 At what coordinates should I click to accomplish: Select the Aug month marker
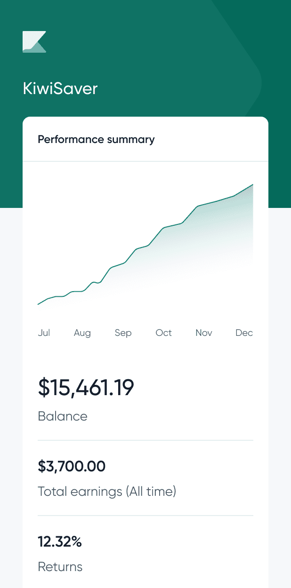click(x=82, y=333)
